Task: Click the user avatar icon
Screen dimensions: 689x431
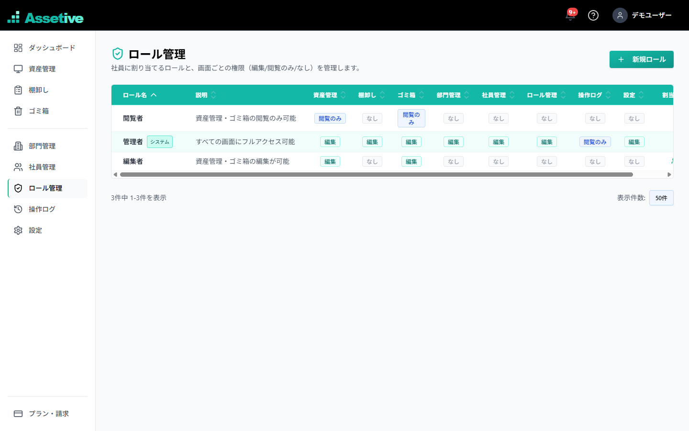Action: tap(620, 15)
